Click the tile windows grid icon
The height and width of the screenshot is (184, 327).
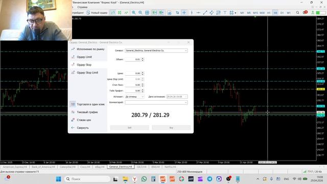147,13
